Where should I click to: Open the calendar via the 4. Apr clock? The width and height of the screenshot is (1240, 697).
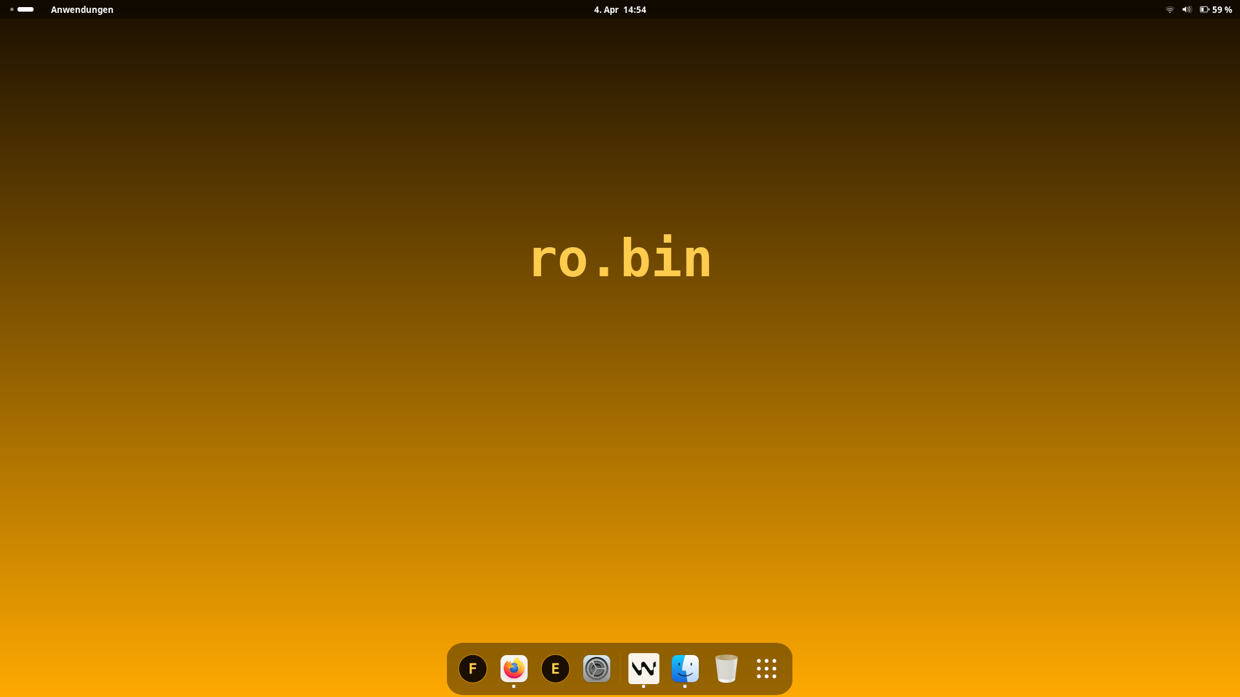click(x=619, y=10)
